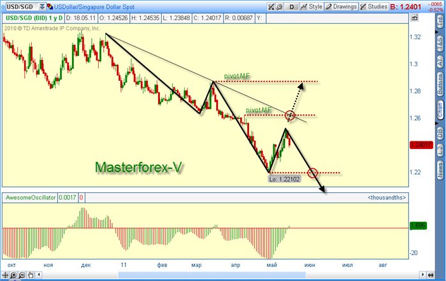Image resolution: width=446 pixels, height=281 pixels.
Task: Open the Studies menu
Action: point(373,6)
